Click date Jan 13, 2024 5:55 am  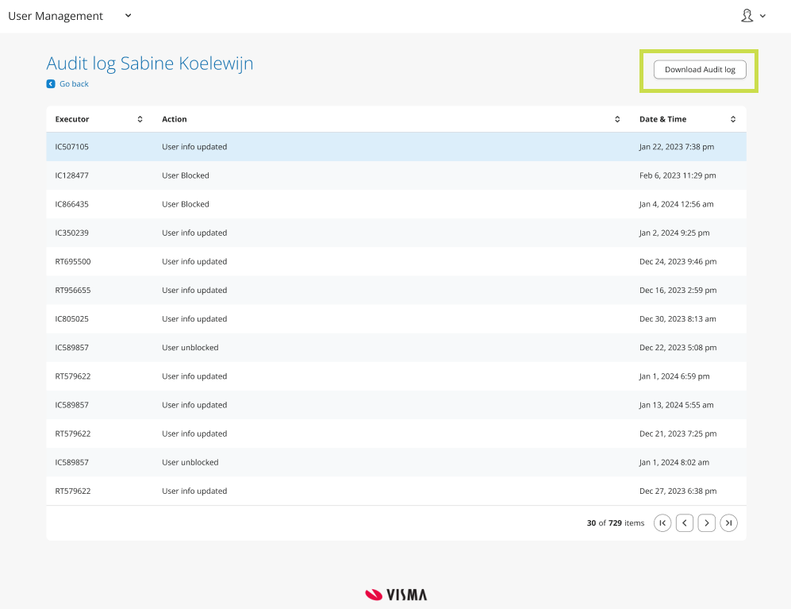pyautogui.click(x=677, y=405)
